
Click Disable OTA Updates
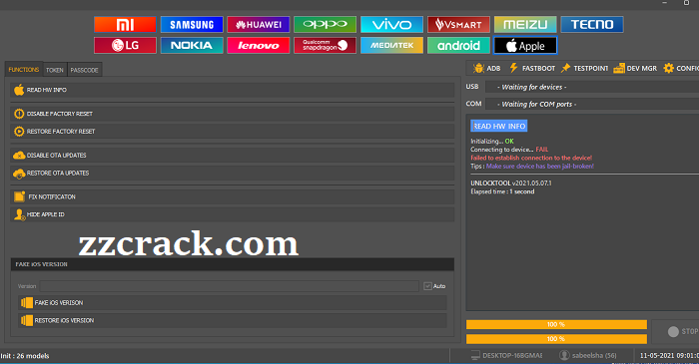coord(233,156)
